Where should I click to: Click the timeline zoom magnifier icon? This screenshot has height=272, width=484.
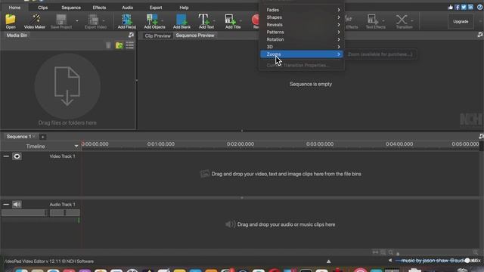(391, 252)
